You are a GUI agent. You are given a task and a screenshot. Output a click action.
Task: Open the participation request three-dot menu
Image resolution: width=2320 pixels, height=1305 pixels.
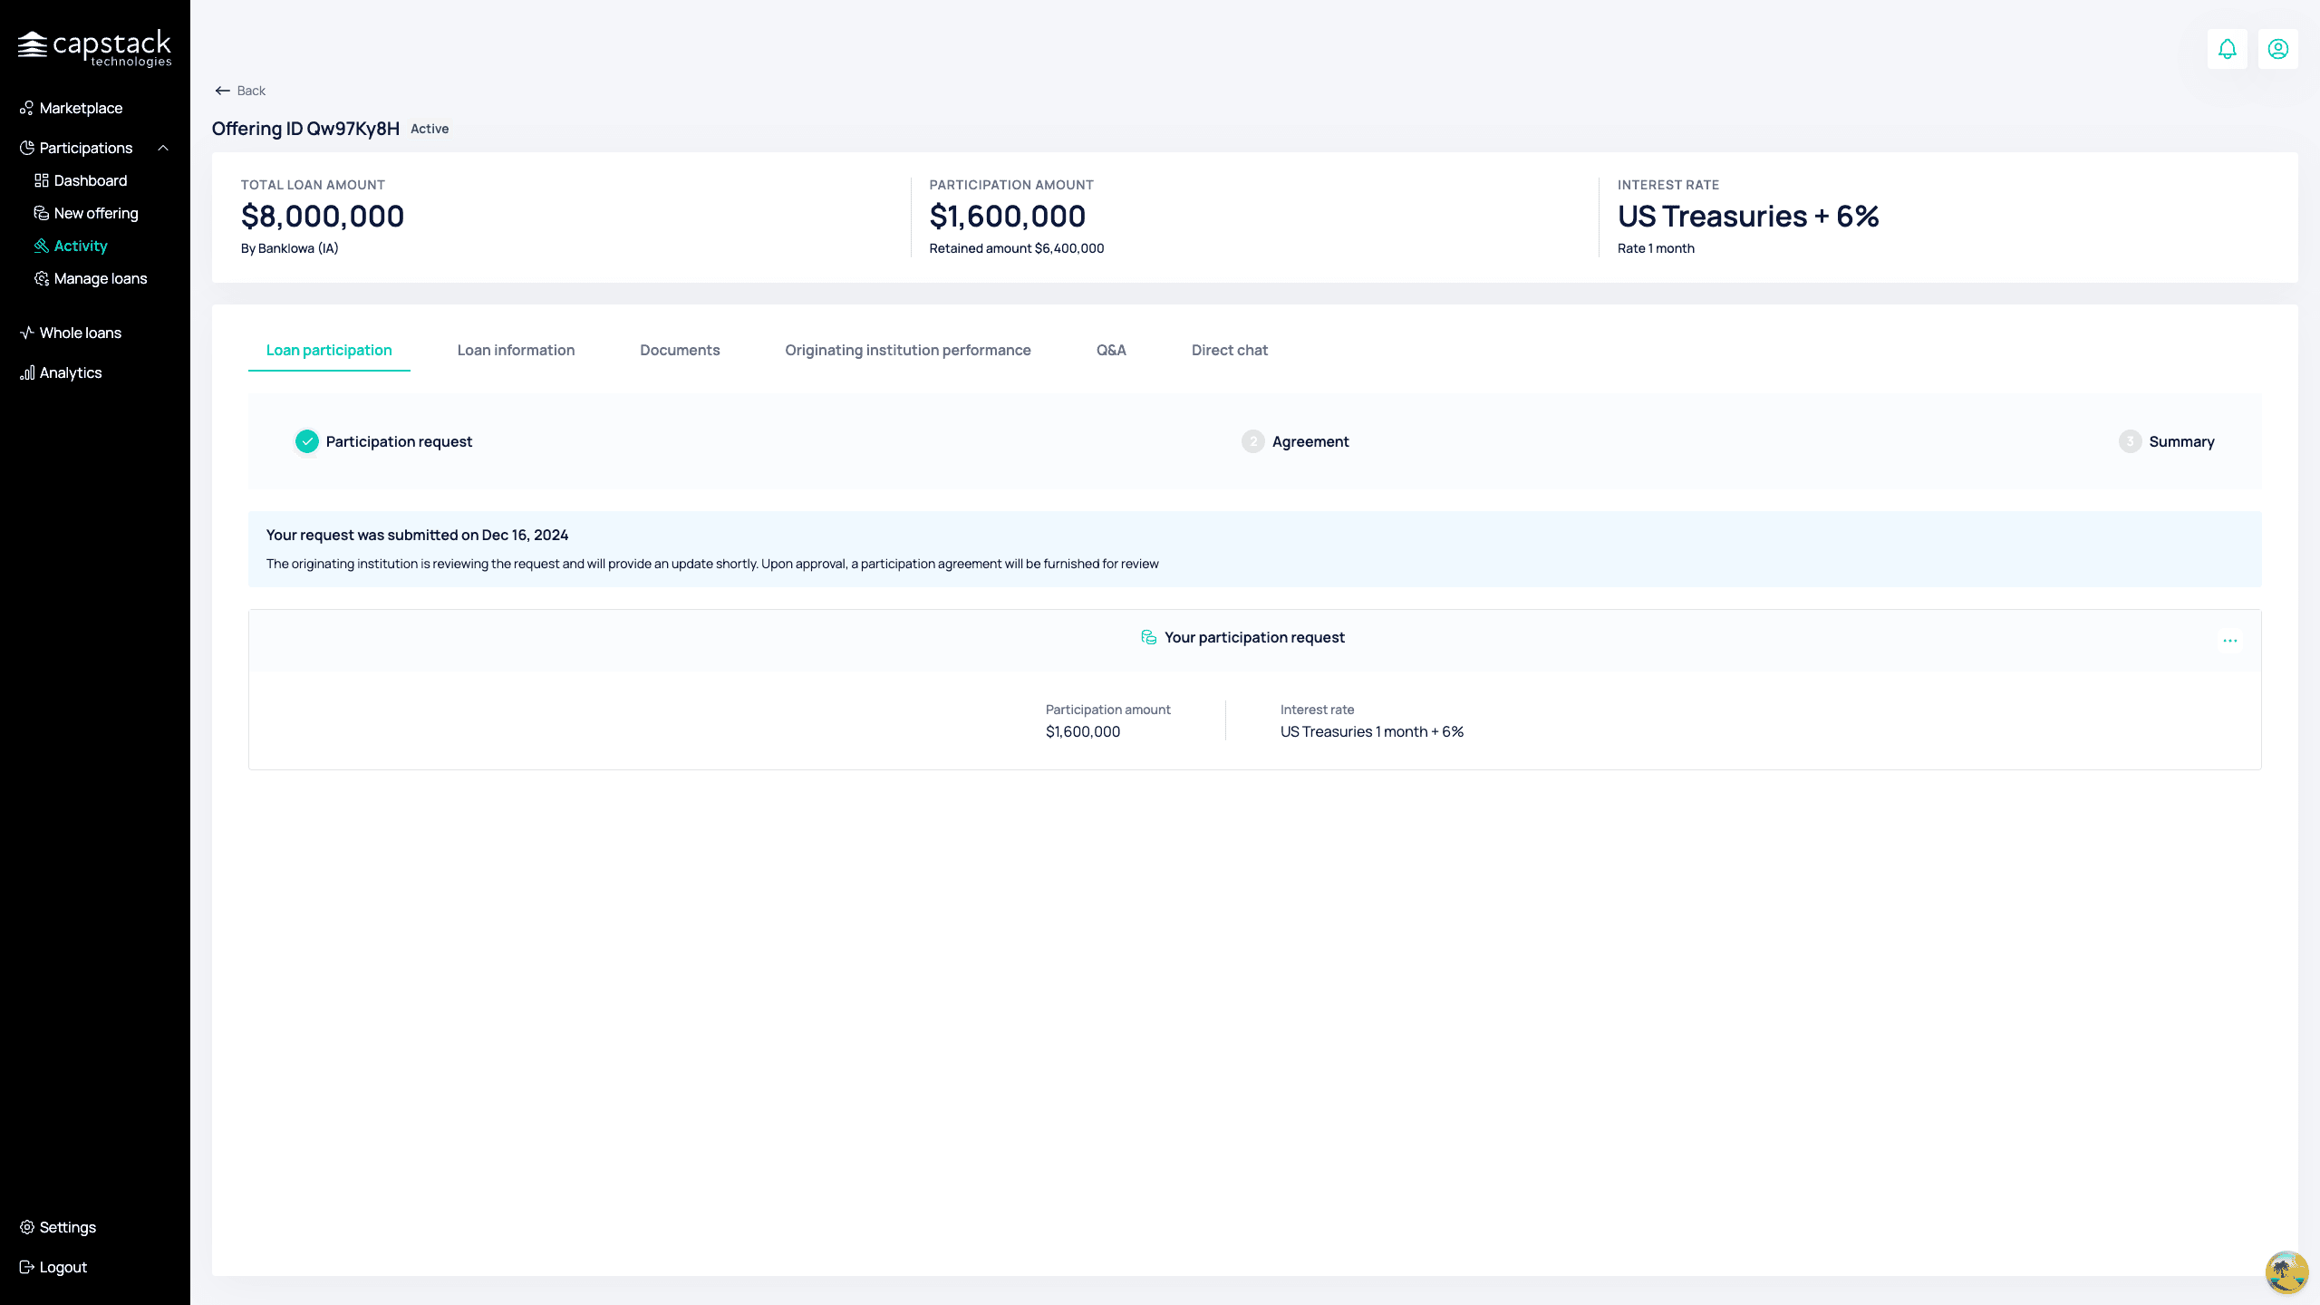click(2229, 641)
